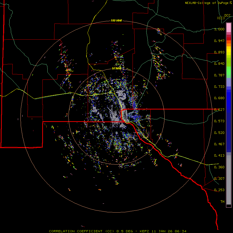Select the 0.573 legend value
This screenshot has width=233, height=233.
point(219,121)
